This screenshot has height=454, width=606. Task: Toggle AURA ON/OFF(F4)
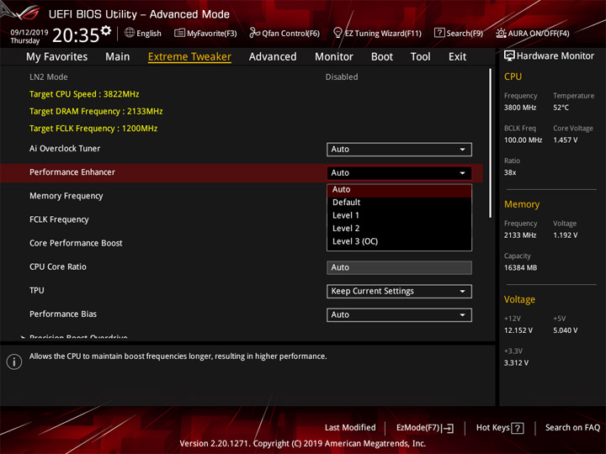coord(533,33)
